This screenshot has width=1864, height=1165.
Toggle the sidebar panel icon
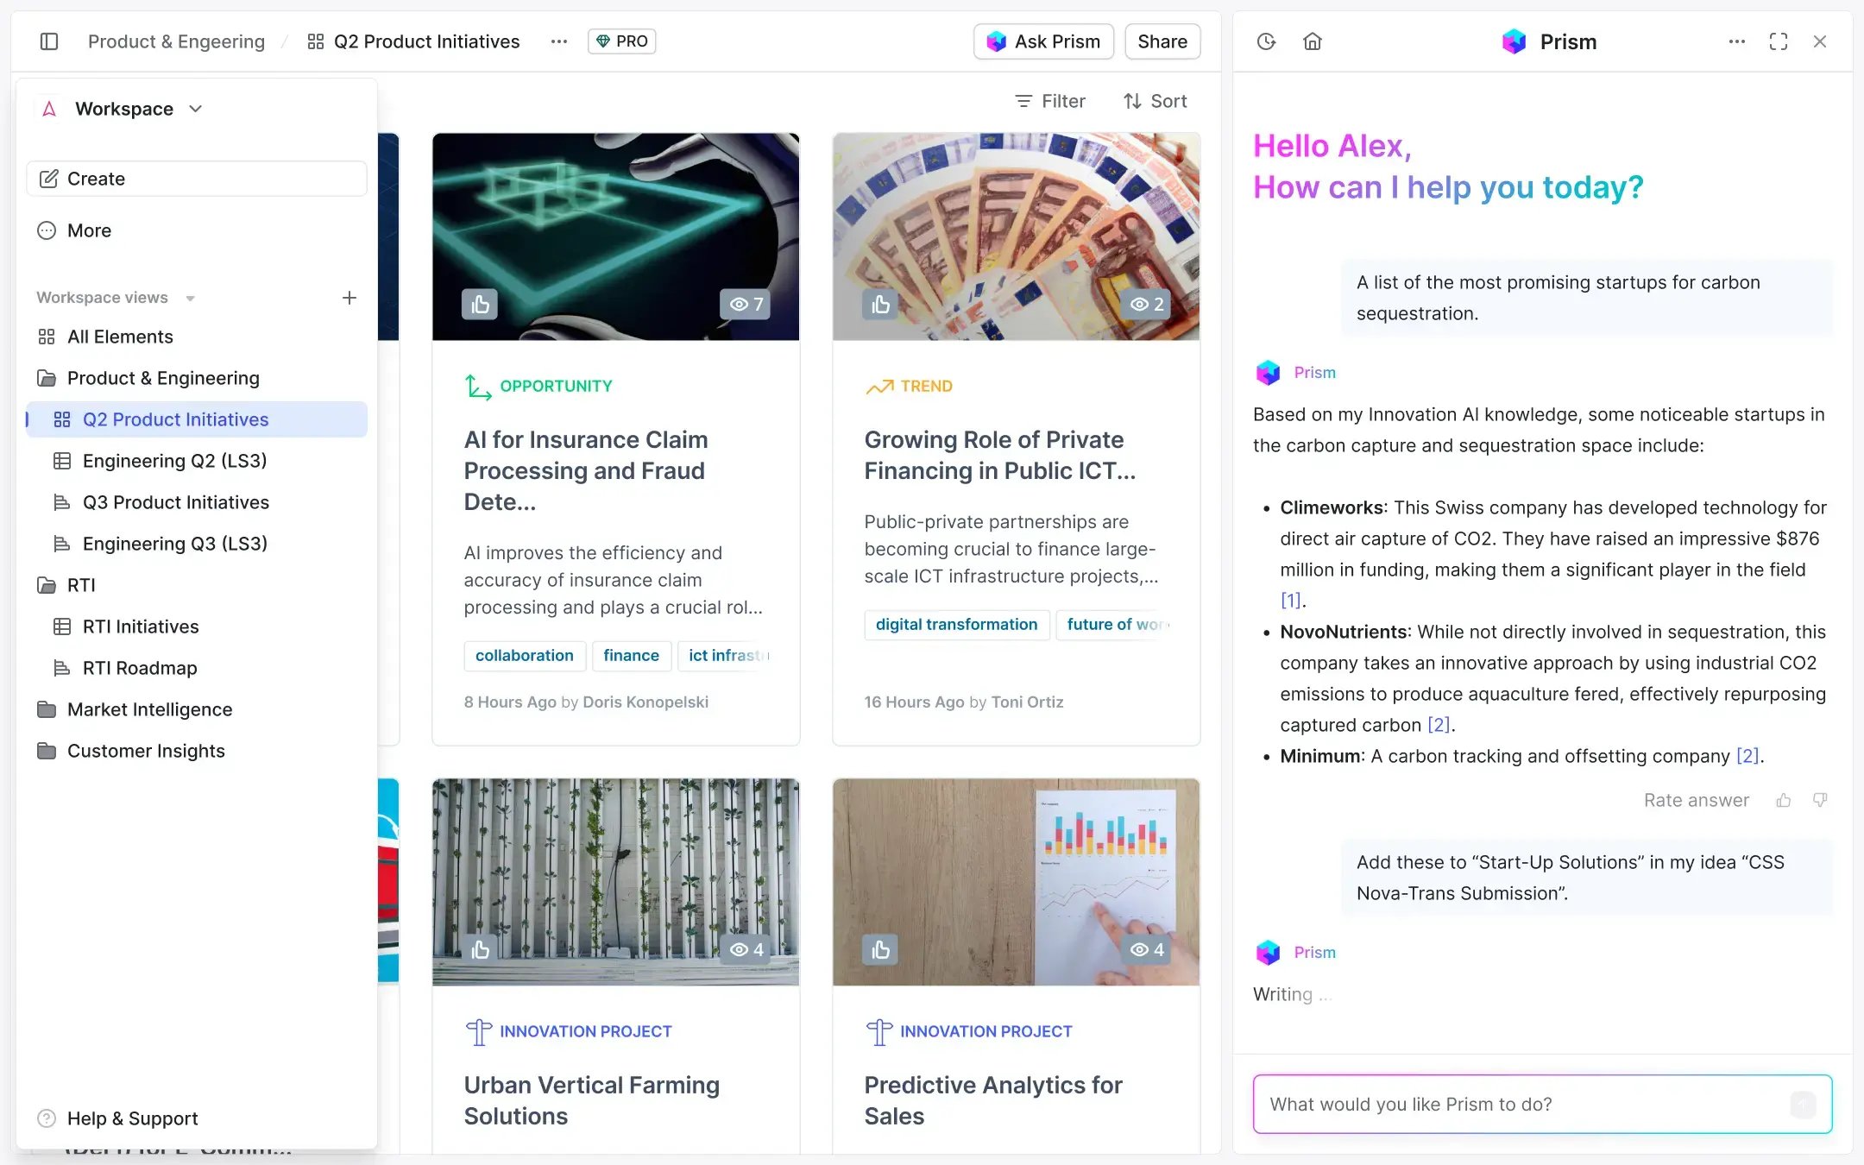click(49, 41)
